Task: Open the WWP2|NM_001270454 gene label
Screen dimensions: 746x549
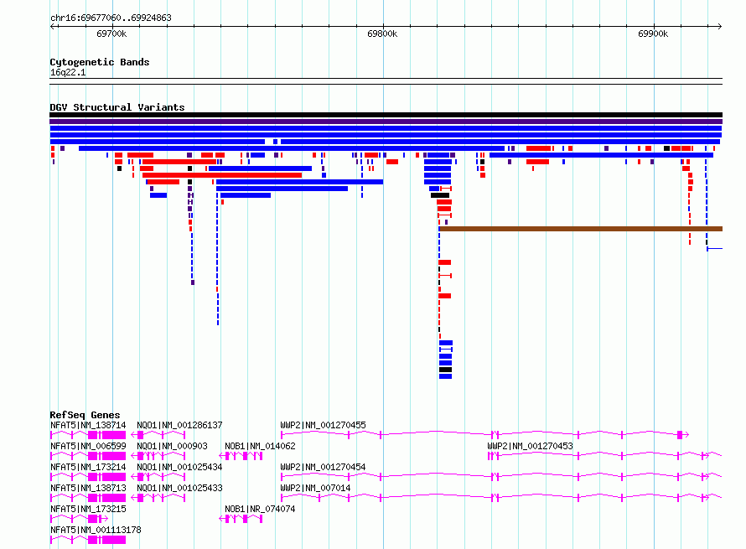Action: coord(323,467)
